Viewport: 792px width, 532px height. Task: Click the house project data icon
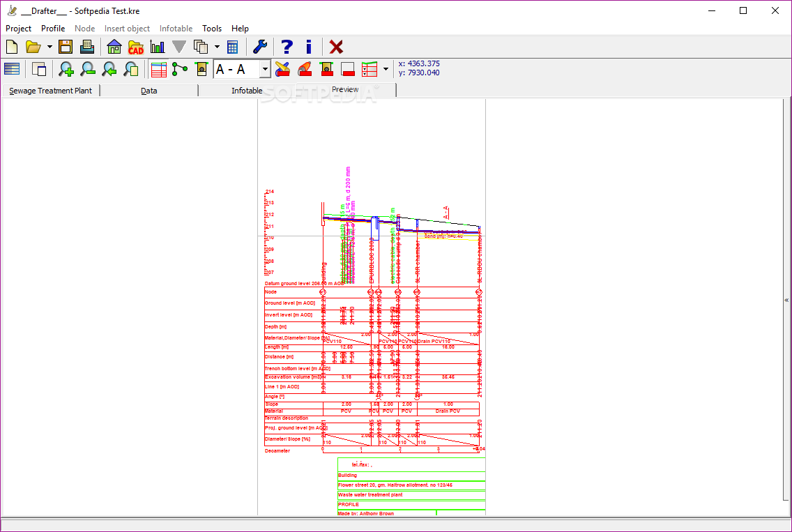point(114,47)
